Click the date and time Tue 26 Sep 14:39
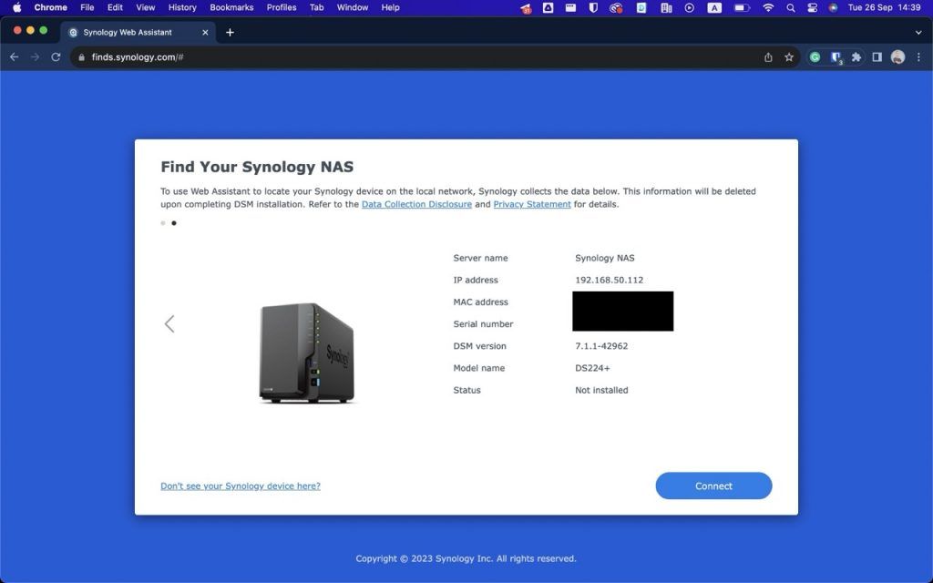 (884, 7)
